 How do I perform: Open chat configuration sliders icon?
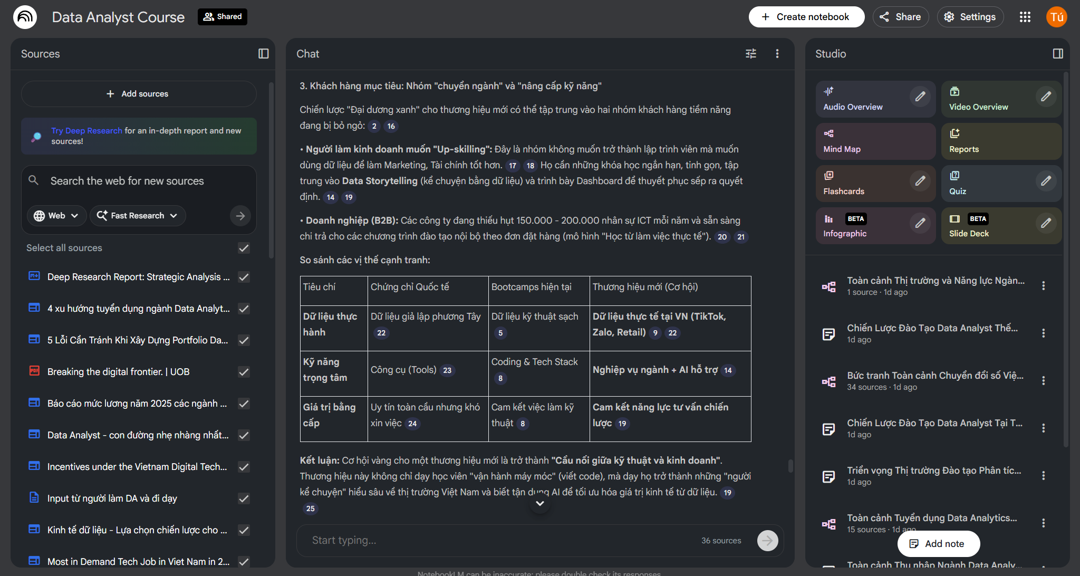pos(750,54)
